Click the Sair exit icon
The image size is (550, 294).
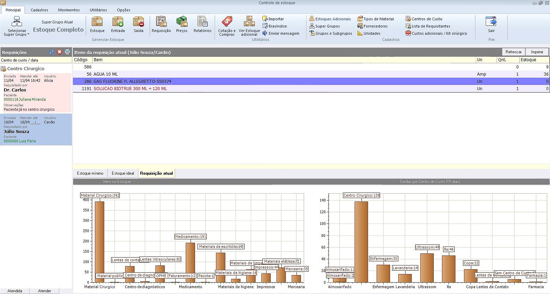(x=491, y=24)
